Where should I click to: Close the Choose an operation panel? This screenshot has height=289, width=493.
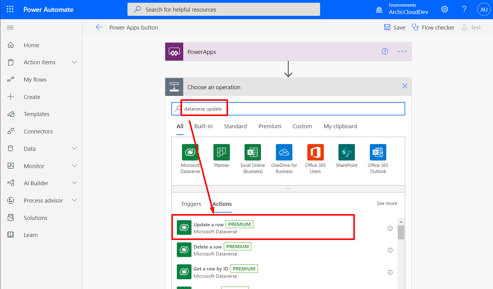(405, 86)
